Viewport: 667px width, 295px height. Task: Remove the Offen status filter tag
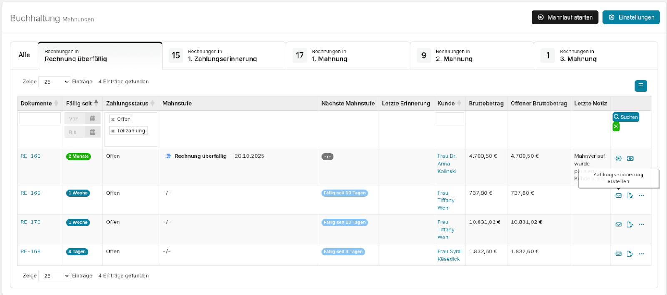pos(113,119)
